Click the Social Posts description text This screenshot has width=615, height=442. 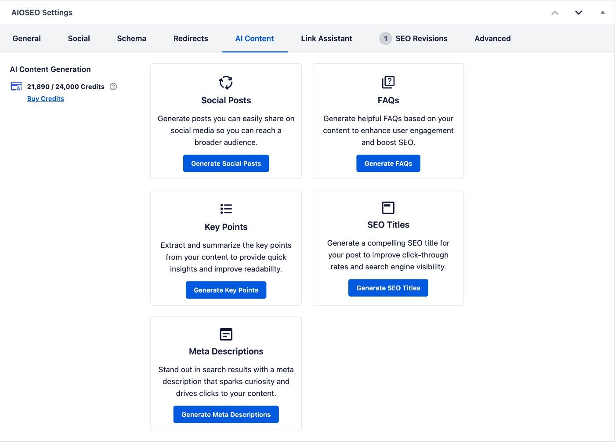coord(226,130)
